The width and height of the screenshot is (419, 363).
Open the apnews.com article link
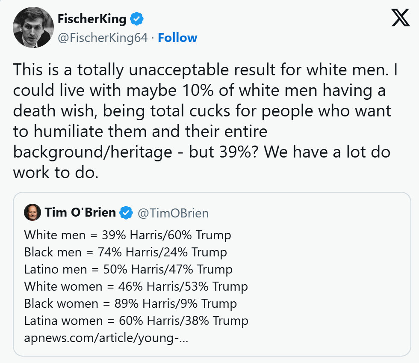pos(106,338)
